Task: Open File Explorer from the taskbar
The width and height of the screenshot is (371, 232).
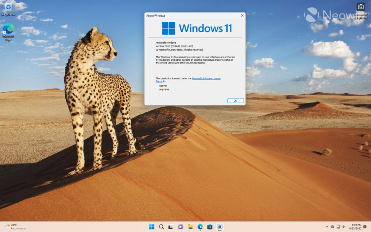Action: point(190,227)
